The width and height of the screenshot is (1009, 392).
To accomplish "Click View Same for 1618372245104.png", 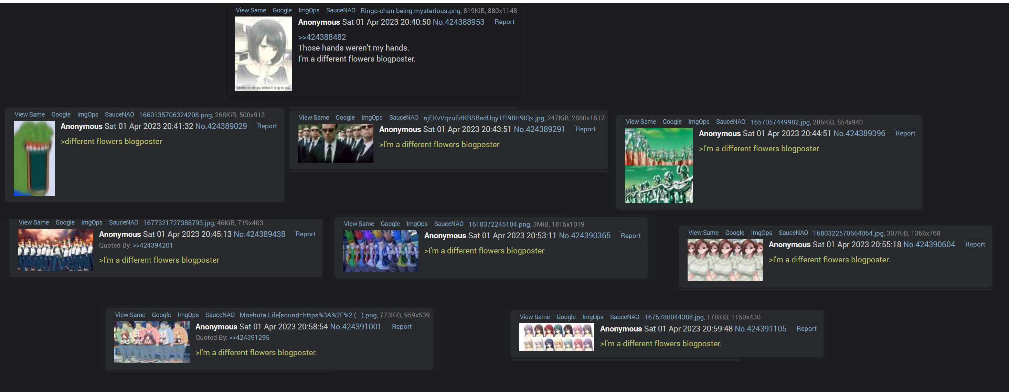I will click(359, 224).
